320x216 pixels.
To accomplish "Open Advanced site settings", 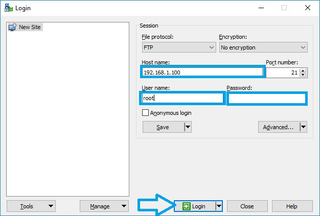I will click(x=278, y=127).
